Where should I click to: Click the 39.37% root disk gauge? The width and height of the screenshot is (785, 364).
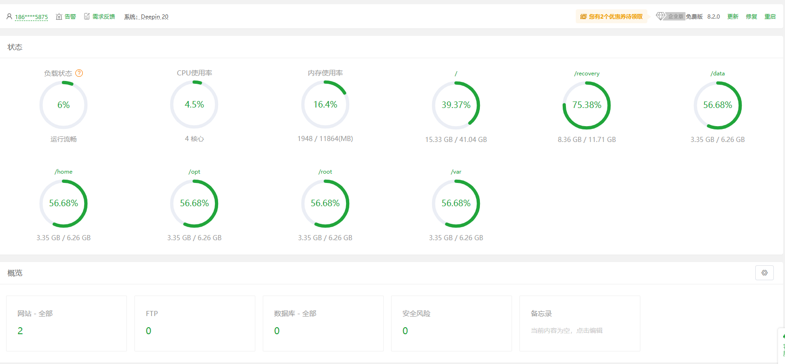[x=456, y=105]
